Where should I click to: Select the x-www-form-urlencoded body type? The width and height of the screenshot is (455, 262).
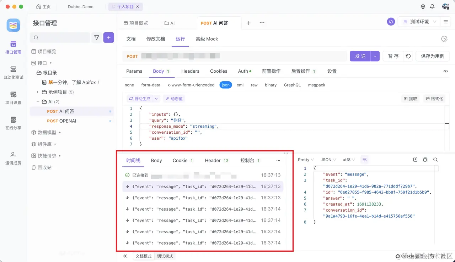click(x=191, y=85)
